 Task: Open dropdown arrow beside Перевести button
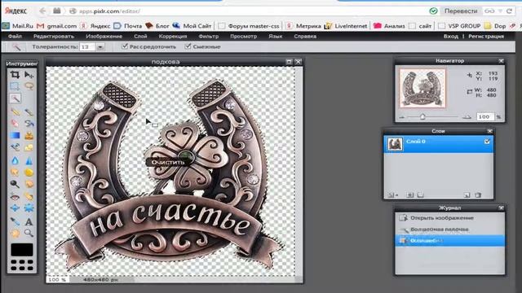pos(500,11)
